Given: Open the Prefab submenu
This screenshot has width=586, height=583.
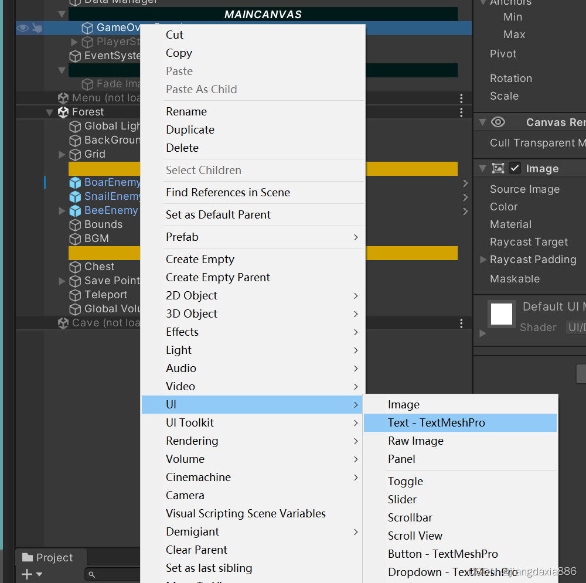Looking at the screenshot, I should (x=253, y=237).
